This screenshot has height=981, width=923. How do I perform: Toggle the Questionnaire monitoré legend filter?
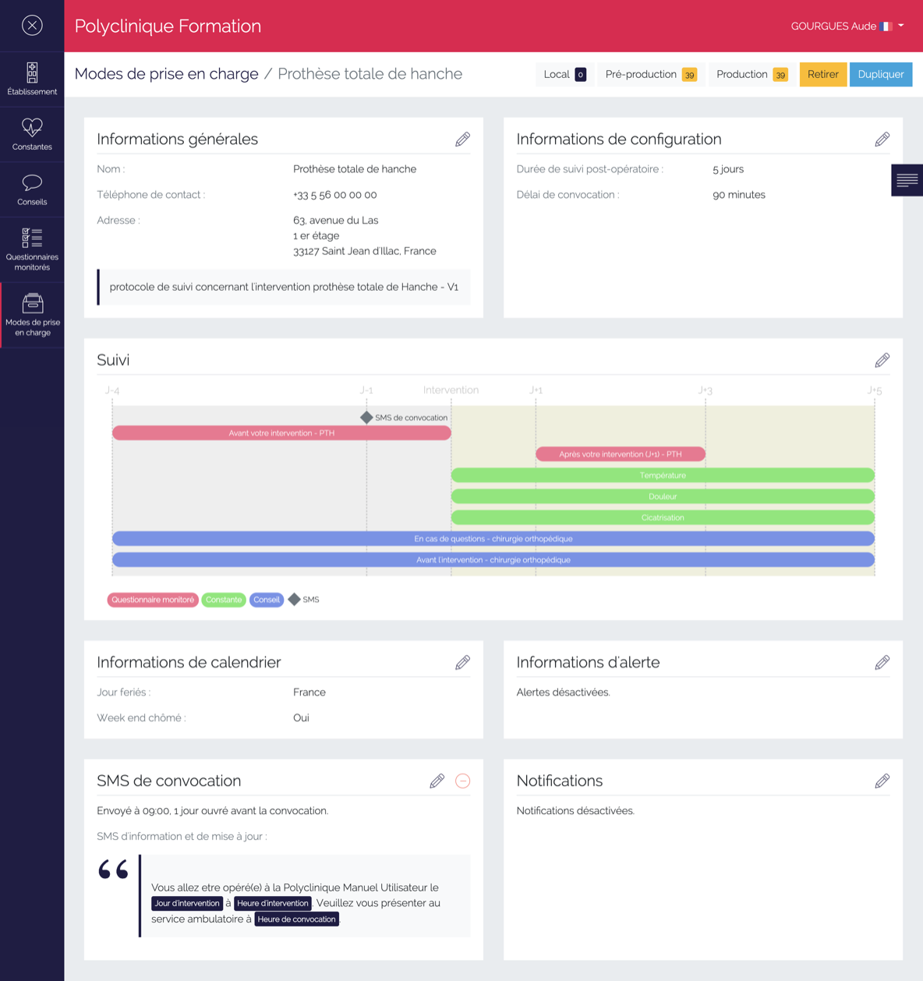click(153, 600)
